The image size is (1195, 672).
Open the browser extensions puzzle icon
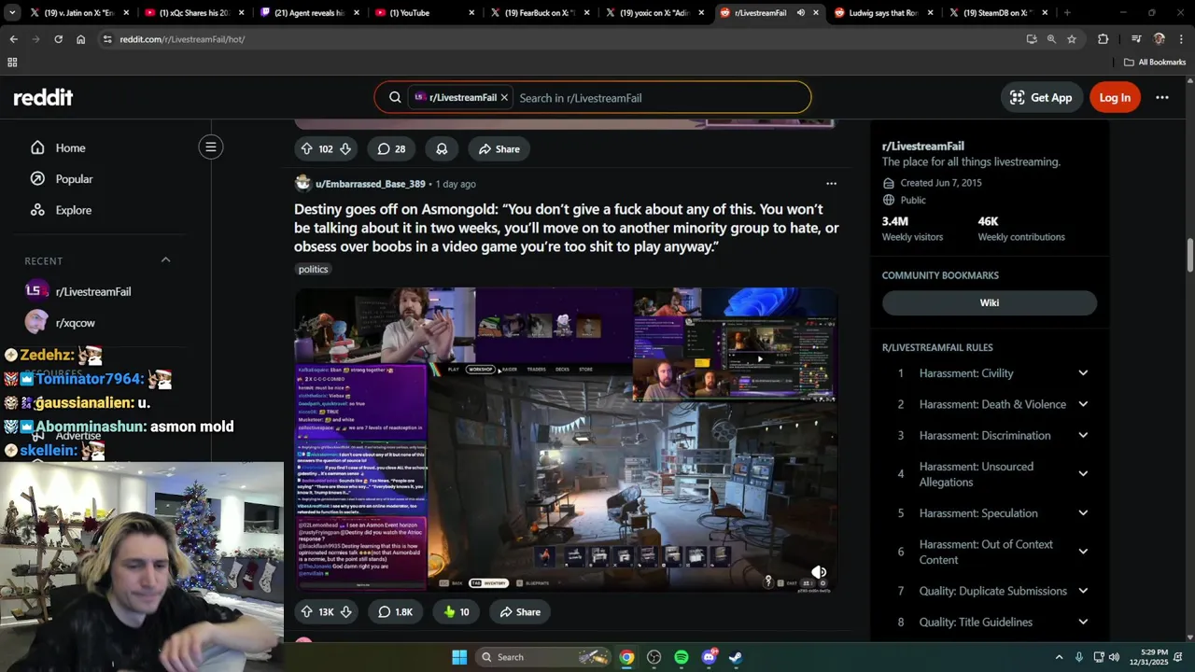[1103, 39]
